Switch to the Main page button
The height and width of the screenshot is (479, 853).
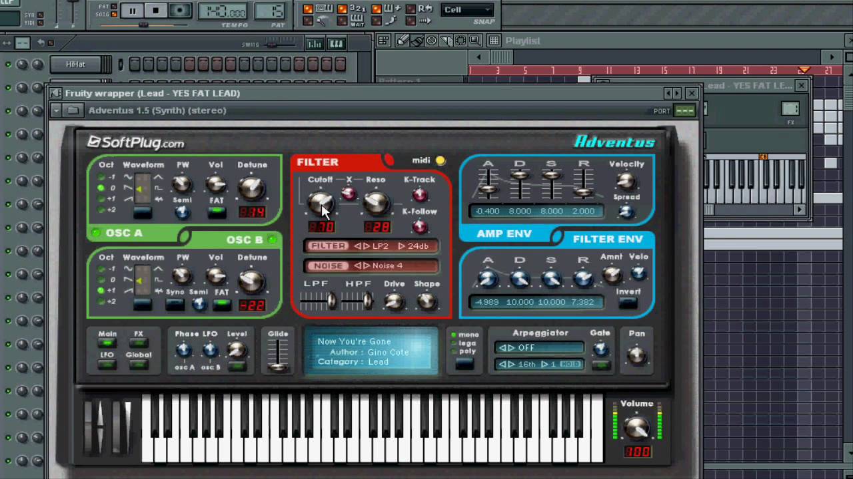click(x=107, y=343)
